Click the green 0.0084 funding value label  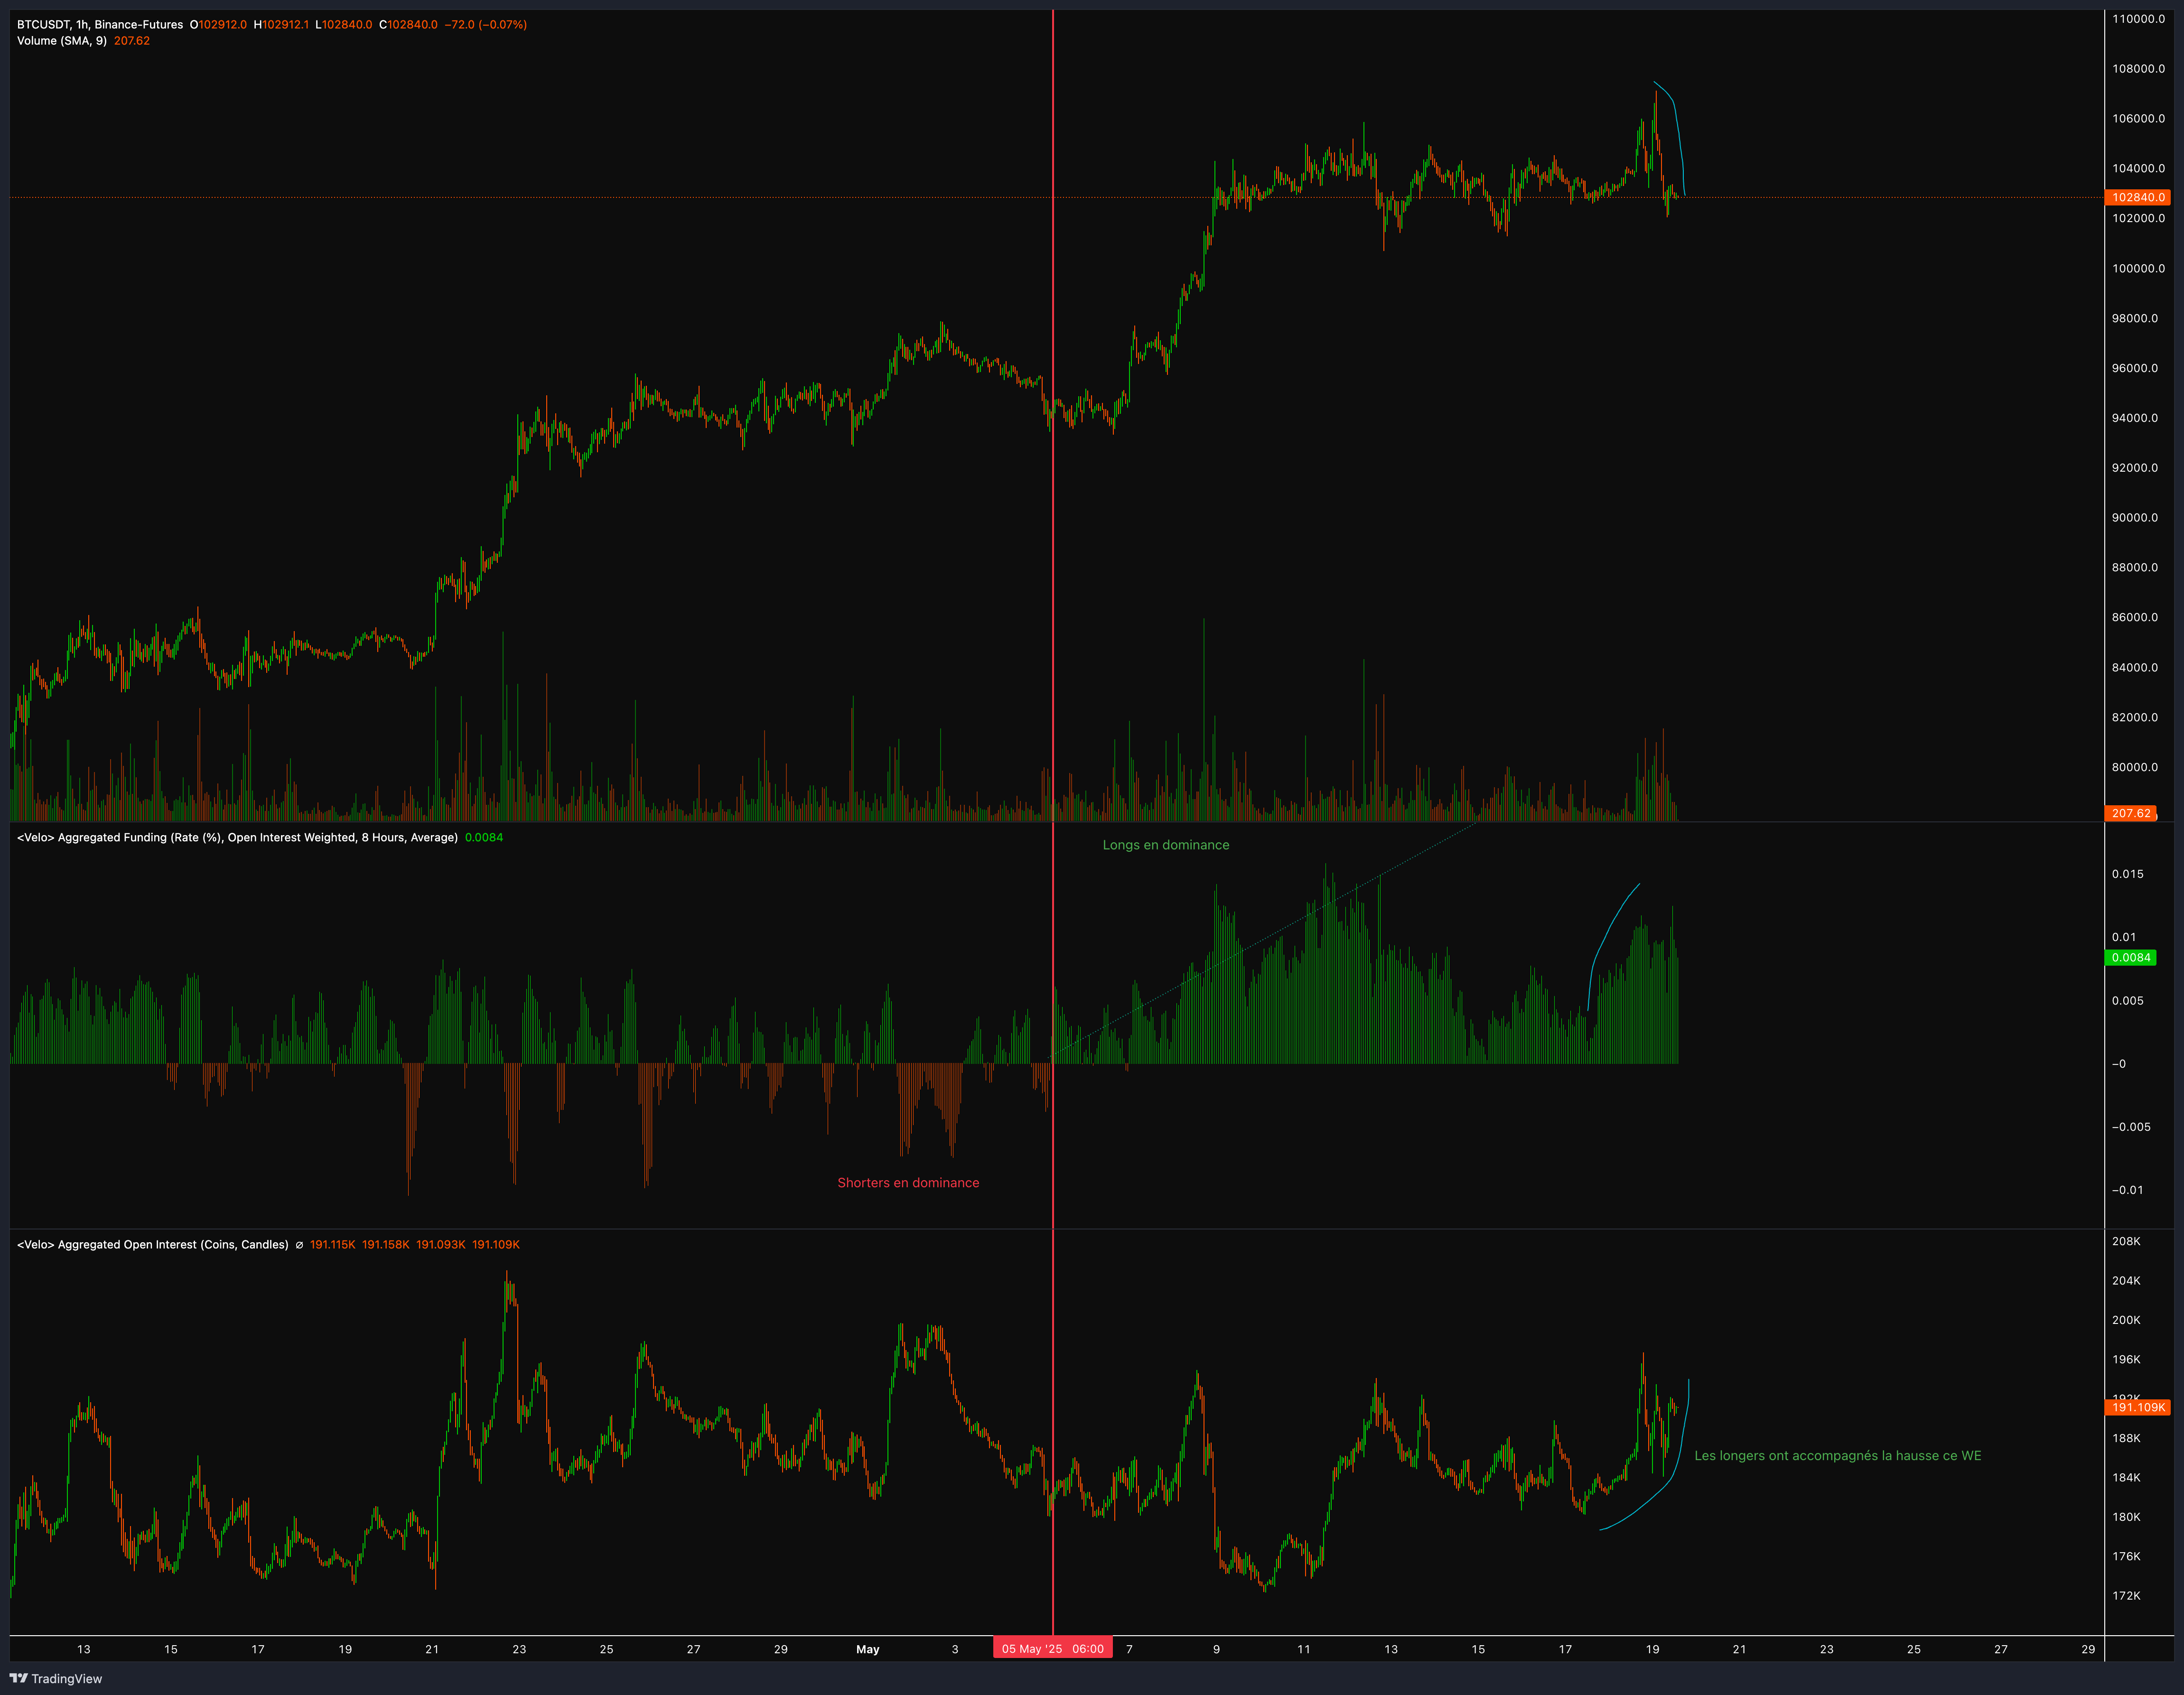(2130, 957)
